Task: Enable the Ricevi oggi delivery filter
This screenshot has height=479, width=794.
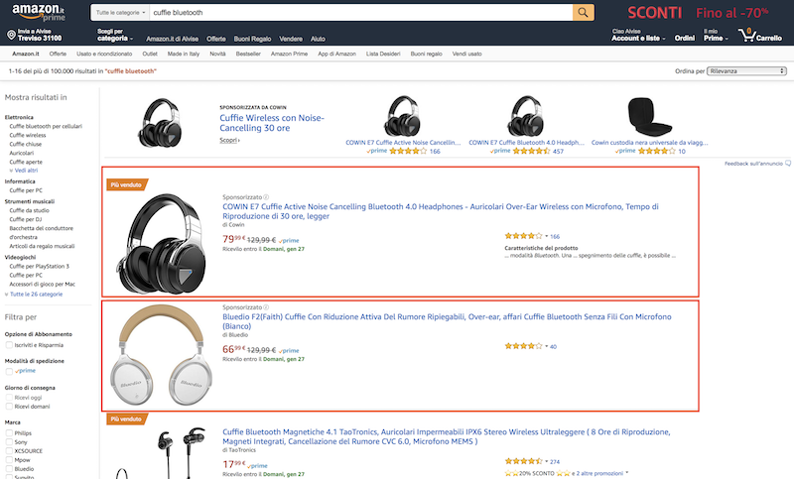Action: (x=9, y=396)
